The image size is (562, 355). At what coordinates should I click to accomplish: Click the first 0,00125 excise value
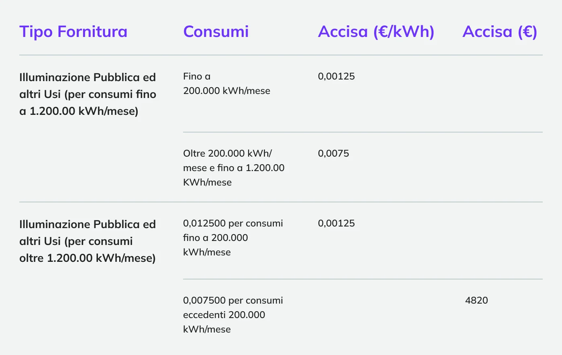click(x=336, y=76)
